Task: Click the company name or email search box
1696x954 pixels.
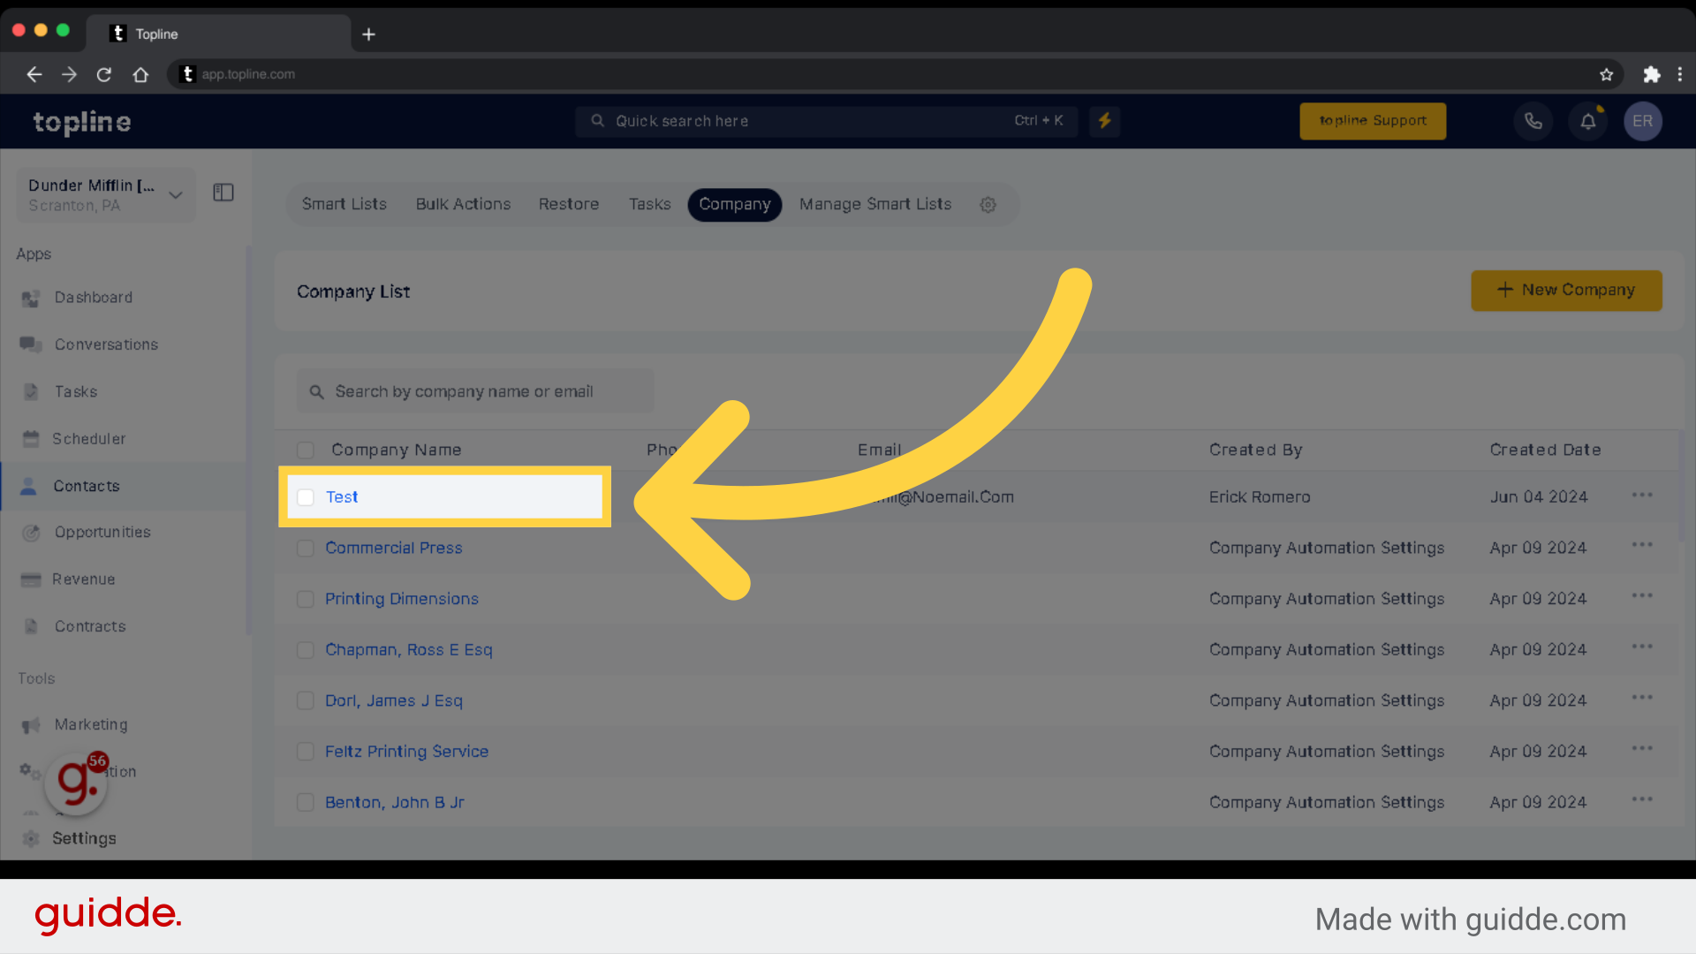Action: pyautogui.click(x=475, y=391)
